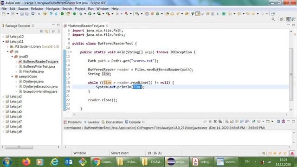Collapse main method fold marker
This screenshot has height=167, width=297.
point(71,52)
